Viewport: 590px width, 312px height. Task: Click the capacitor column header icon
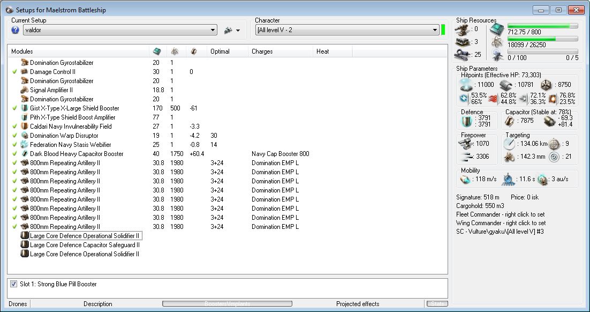(193, 51)
